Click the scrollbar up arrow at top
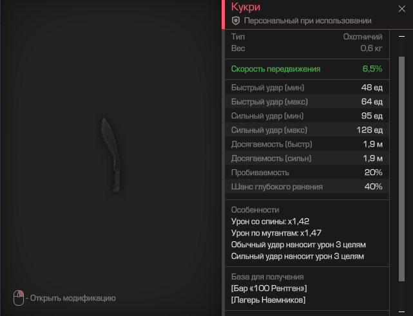This screenshot has height=316, width=413. coord(401,36)
